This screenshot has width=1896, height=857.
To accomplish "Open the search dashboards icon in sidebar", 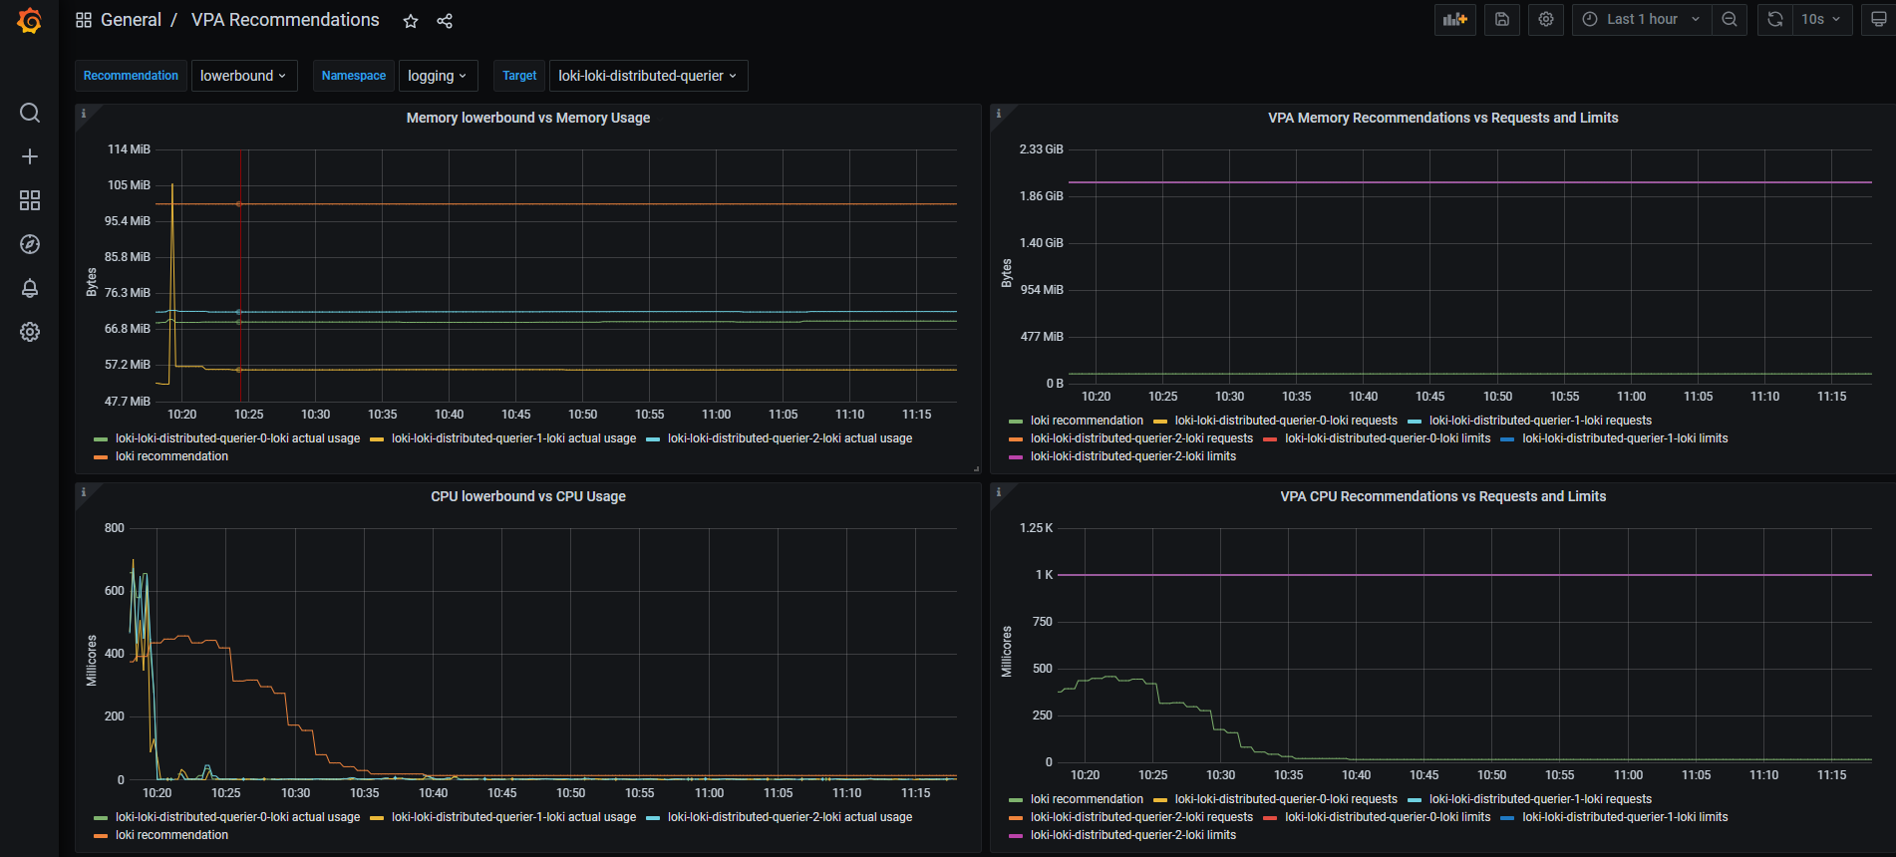I will (x=30, y=113).
